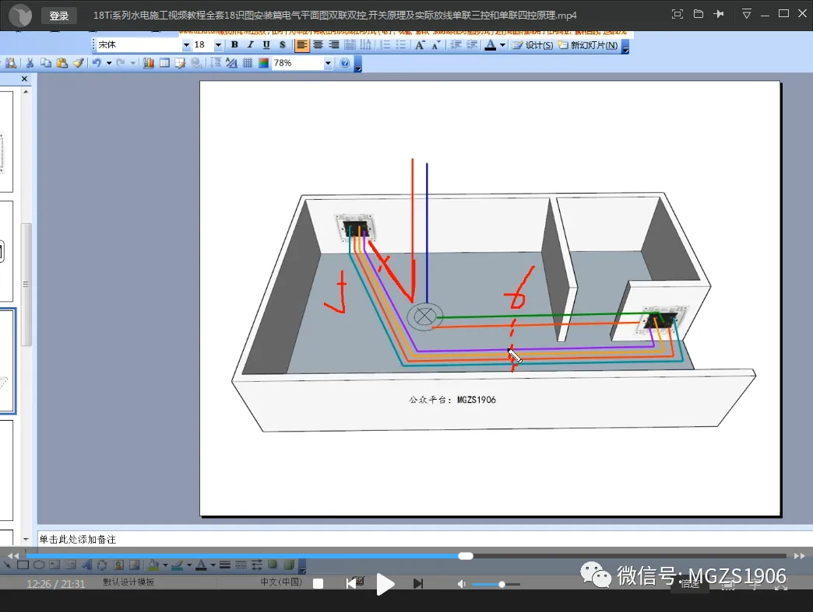Expand formatting toolbar options arrow
This screenshot has width=813, height=612.
[x=625, y=48]
